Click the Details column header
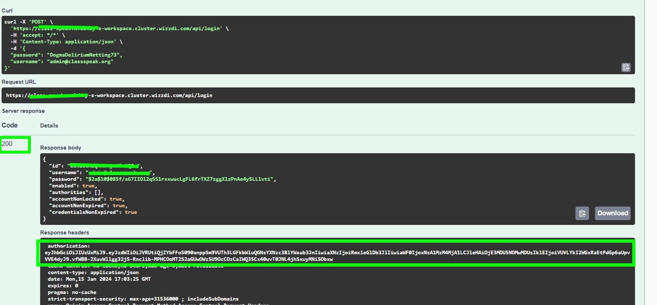 click(49, 125)
